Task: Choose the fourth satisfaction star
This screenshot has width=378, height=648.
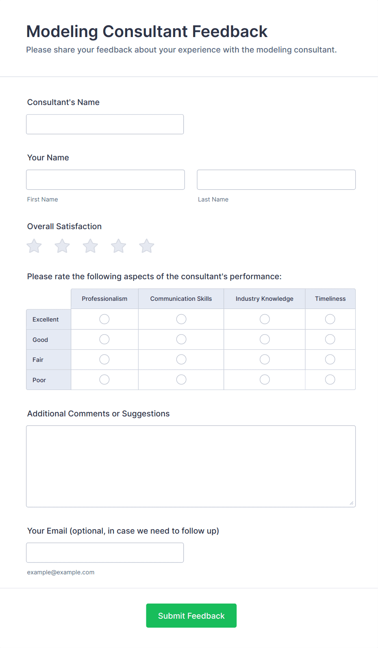Action: 119,246
